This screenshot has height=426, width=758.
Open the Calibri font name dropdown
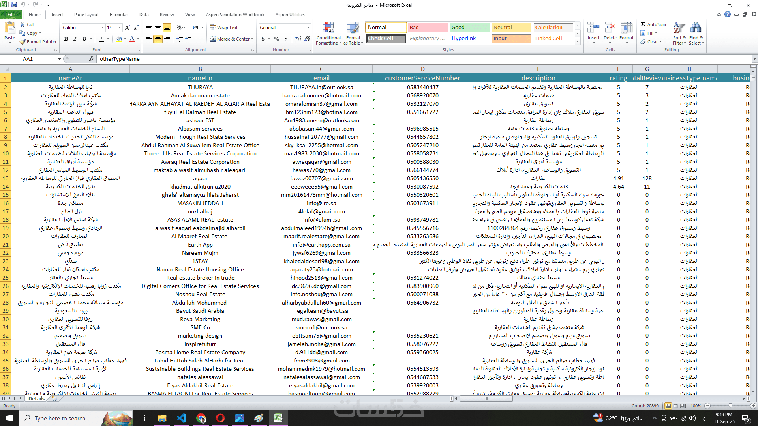click(x=103, y=28)
